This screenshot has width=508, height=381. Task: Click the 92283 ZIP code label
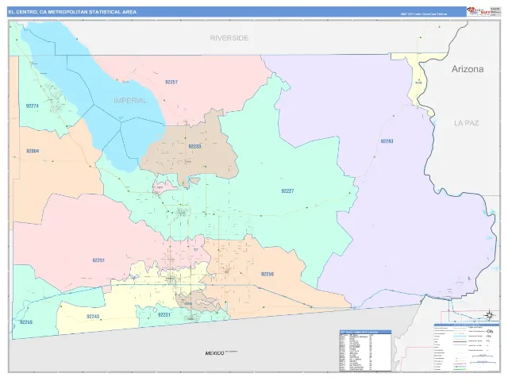click(x=387, y=141)
